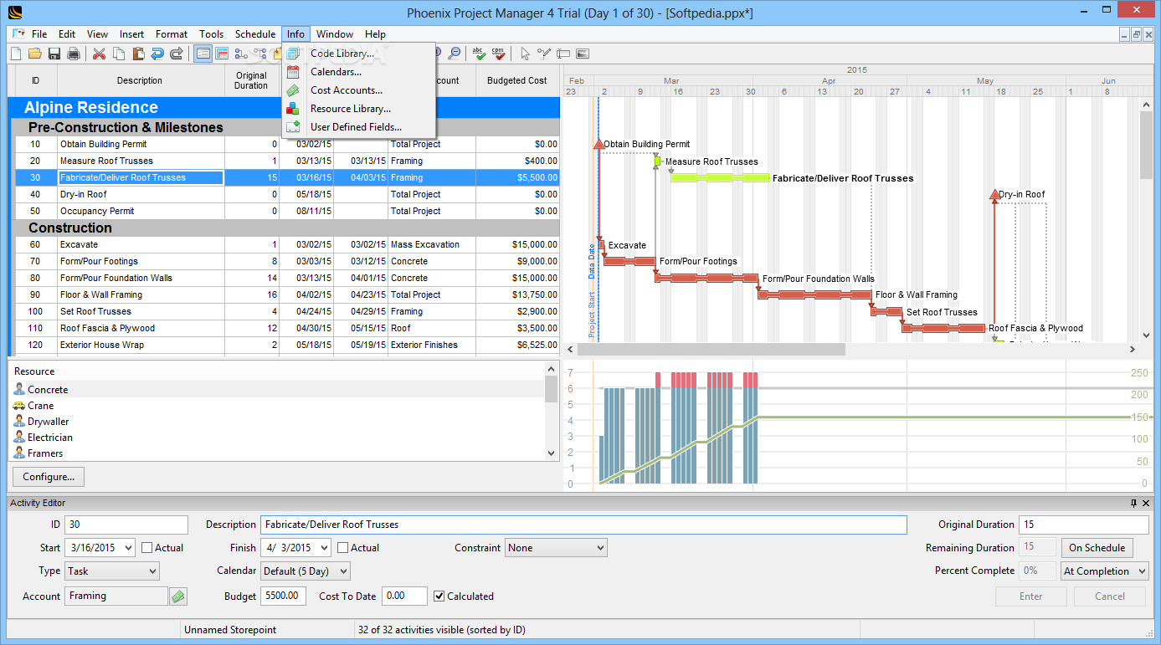Image resolution: width=1161 pixels, height=645 pixels.
Task: Click the Redo arrow icon
Action: [x=176, y=54]
